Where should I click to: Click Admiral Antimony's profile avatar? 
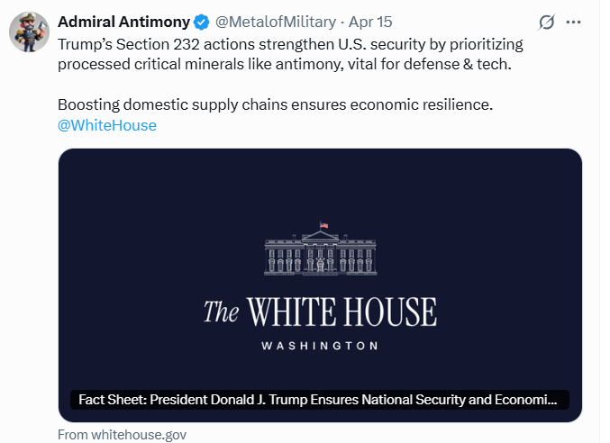[x=28, y=32]
